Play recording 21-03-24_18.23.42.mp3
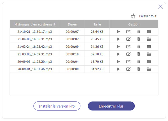Image resolution: width=168 pixels, height=121 pixels. click(x=118, y=46)
